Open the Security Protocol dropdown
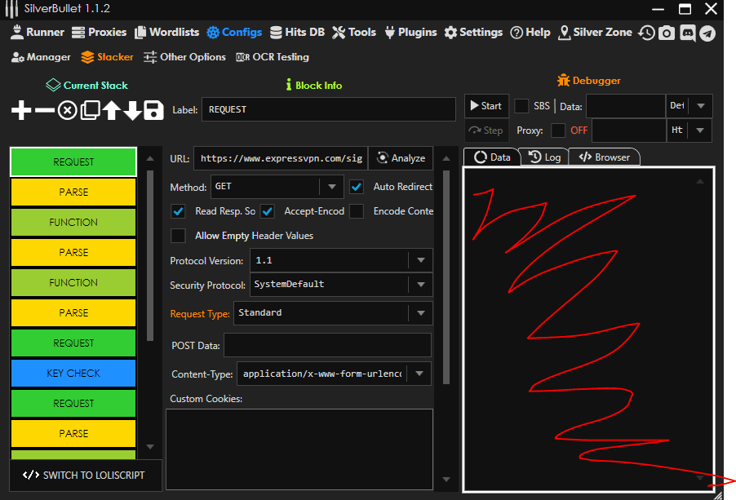736x500 pixels. [x=341, y=284]
